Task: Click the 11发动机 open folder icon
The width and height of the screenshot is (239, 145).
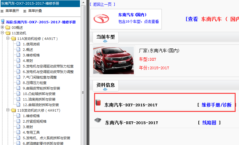Action: click(8, 33)
